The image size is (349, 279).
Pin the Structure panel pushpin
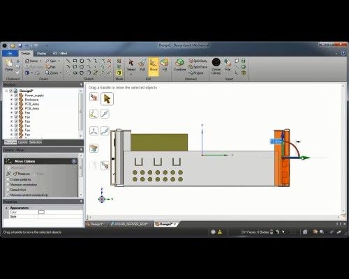coord(81,84)
